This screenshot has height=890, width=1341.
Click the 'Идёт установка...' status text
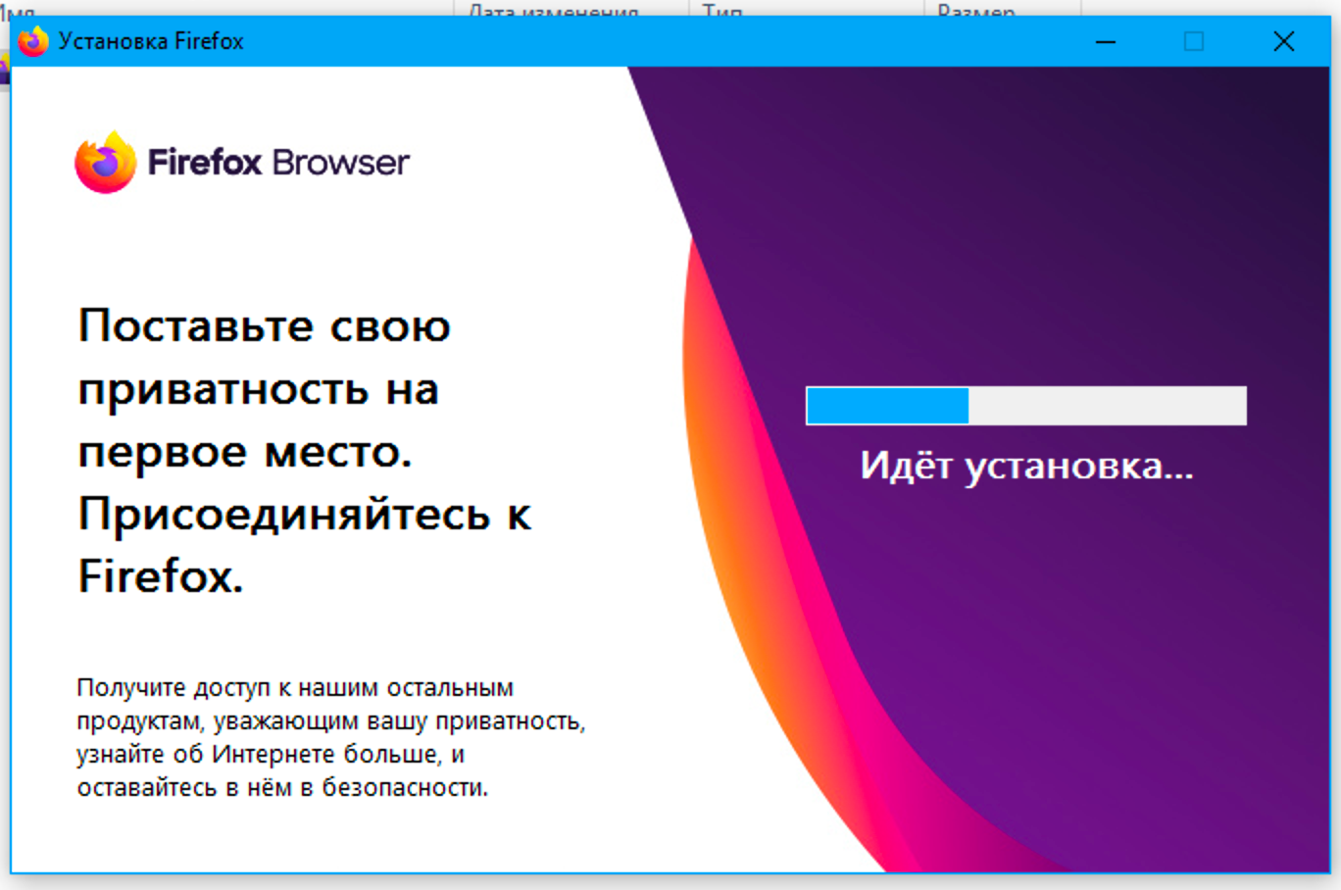tap(1026, 466)
